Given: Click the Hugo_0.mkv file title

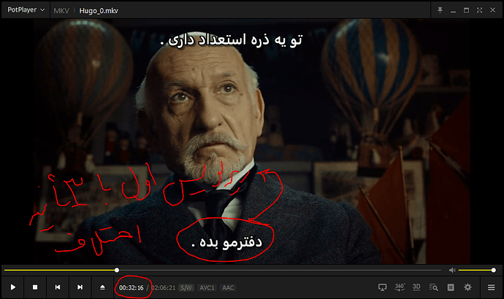Looking at the screenshot, I should click(x=99, y=11).
